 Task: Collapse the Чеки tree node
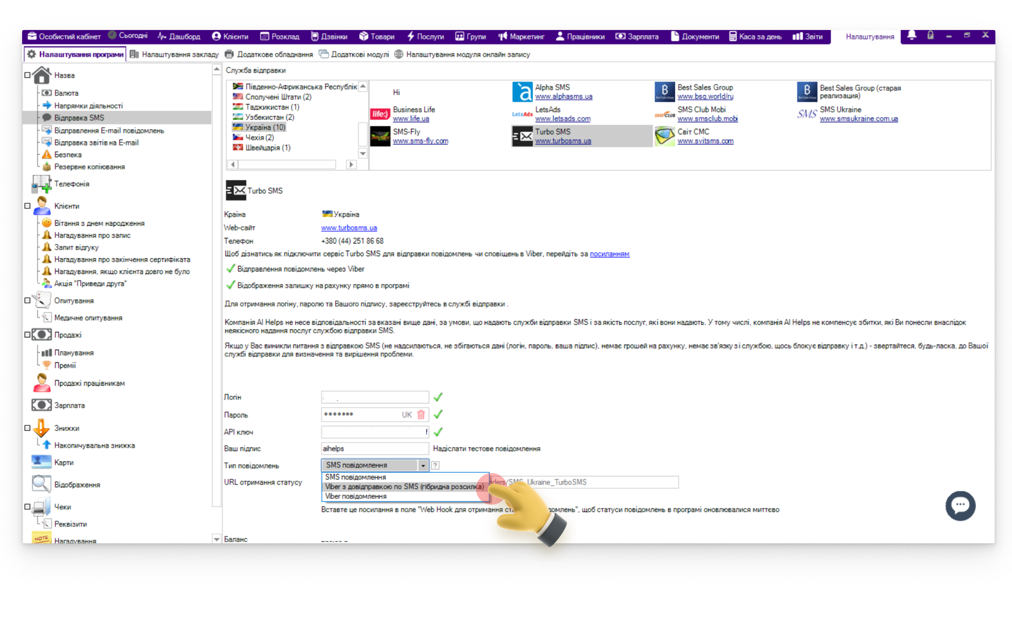point(28,507)
